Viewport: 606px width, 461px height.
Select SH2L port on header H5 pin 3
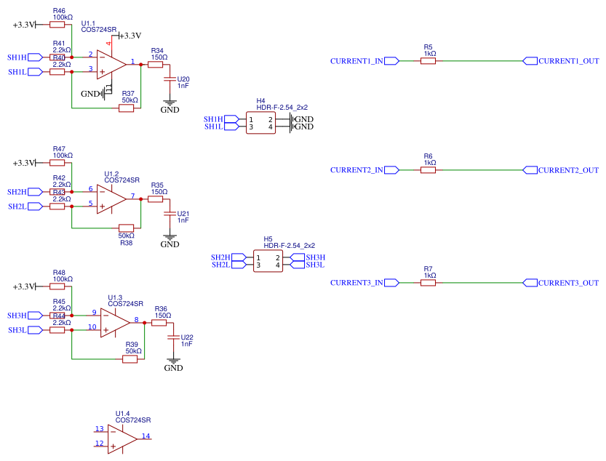tap(239, 265)
